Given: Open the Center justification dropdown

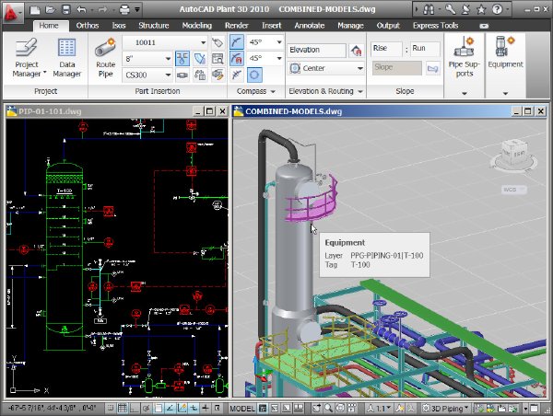Looking at the screenshot, I should tap(360, 68).
